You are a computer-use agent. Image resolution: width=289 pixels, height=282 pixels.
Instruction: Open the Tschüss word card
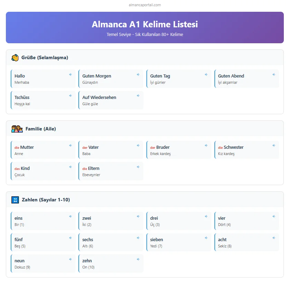(43, 100)
